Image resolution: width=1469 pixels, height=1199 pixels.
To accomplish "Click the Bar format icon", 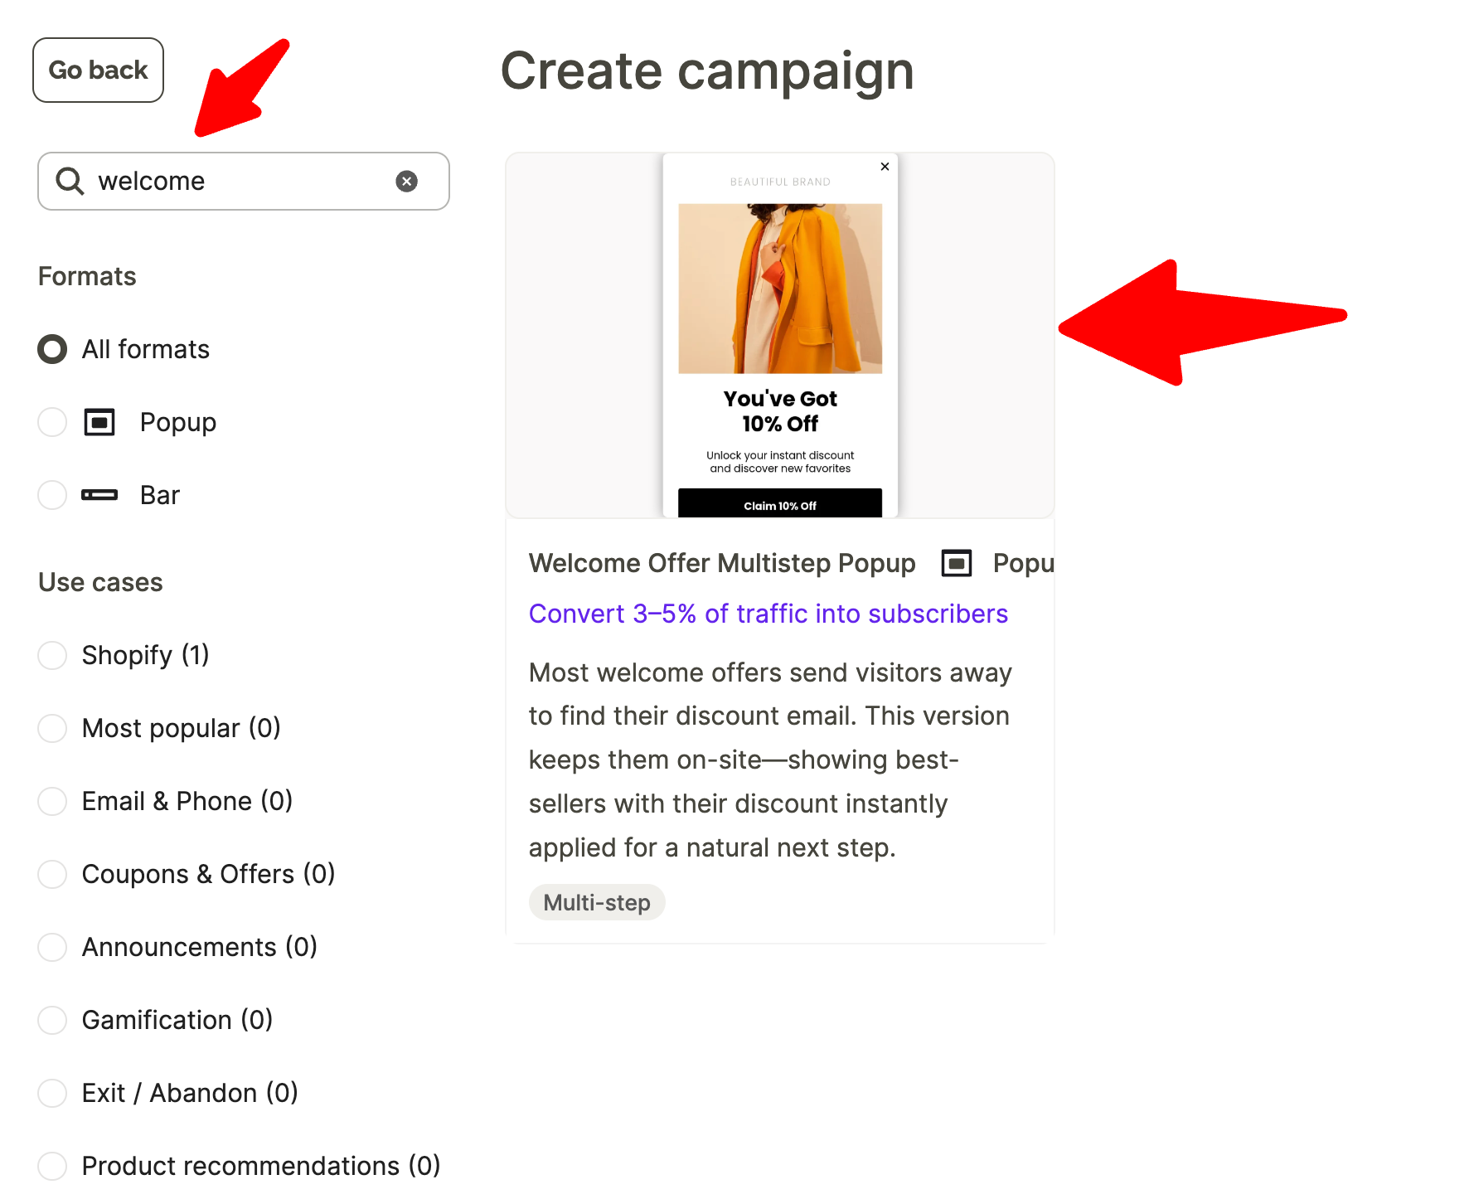I will coord(99,495).
